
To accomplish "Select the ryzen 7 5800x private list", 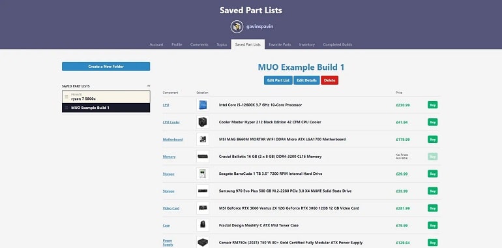I will point(106,97).
